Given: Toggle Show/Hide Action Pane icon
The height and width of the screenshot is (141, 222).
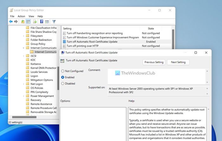Looking at the screenshot, I should (47, 22).
